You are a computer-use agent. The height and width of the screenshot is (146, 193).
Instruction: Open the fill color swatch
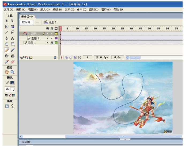click(12, 89)
